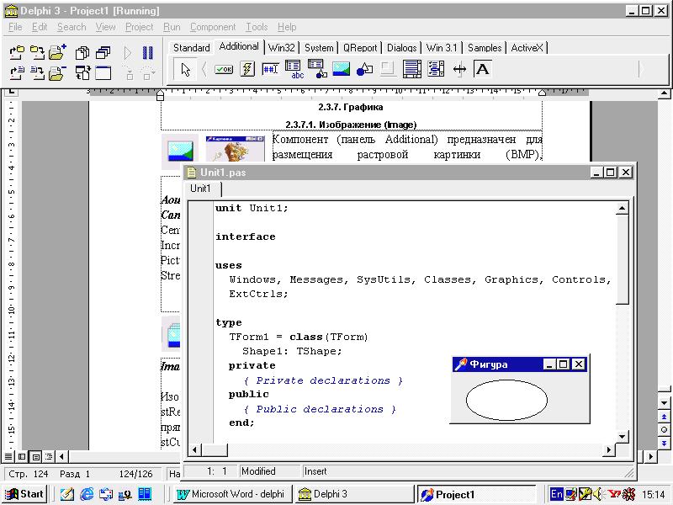Select the StaticText component
Viewport: 673px width, 505px height.
[x=482, y=69]
